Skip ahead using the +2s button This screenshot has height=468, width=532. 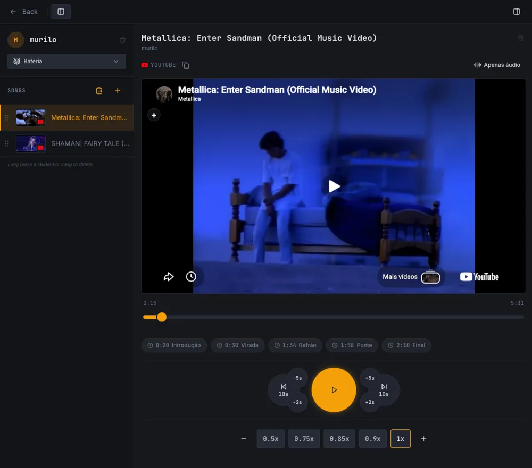370,402
